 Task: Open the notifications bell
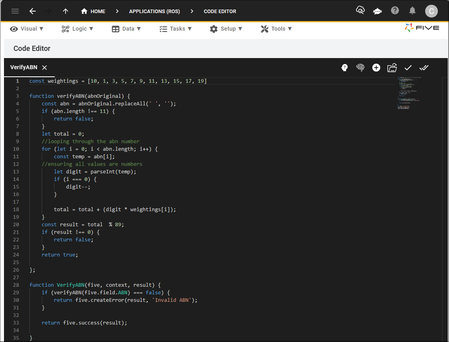point(412,11)
